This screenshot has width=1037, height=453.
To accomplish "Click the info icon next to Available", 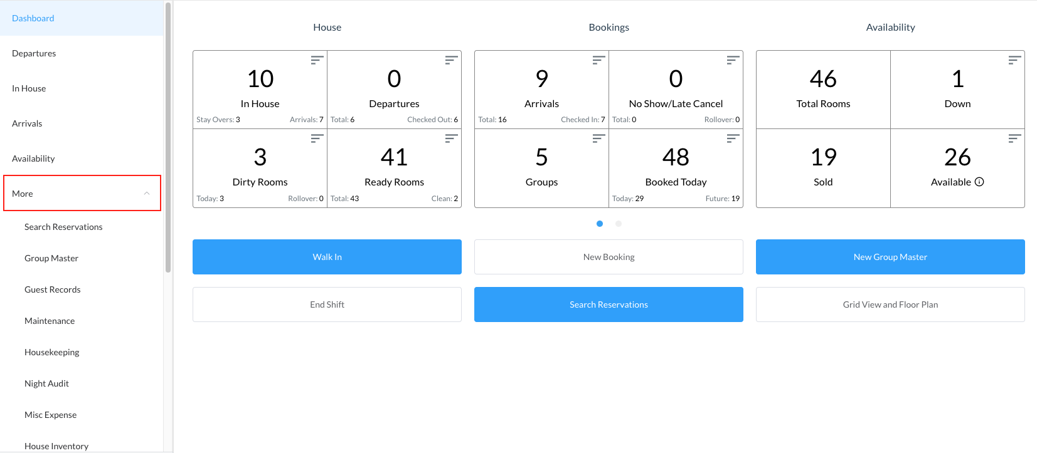I will [x=979, y=182].
